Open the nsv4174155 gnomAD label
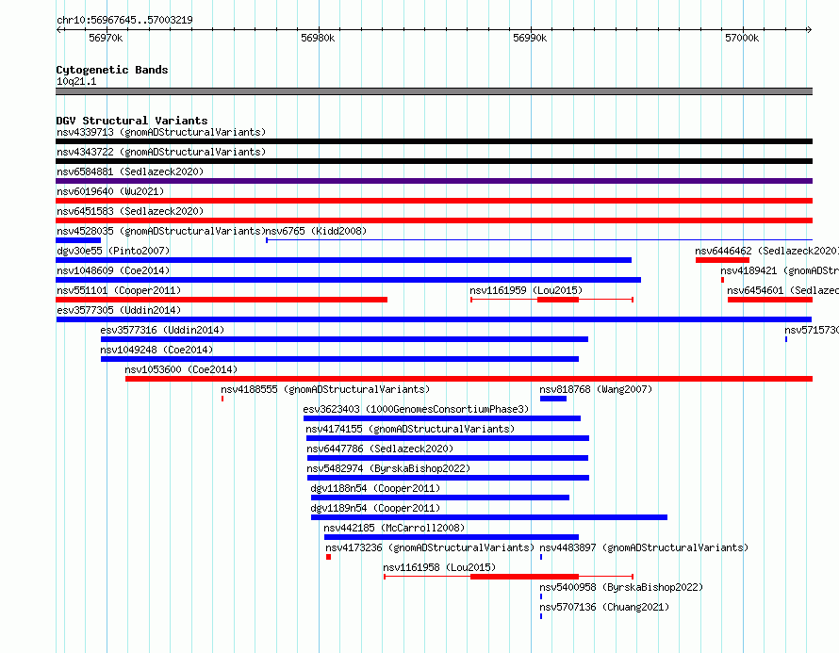This screenshot has height=653, width=839. [x=410, y=429]
